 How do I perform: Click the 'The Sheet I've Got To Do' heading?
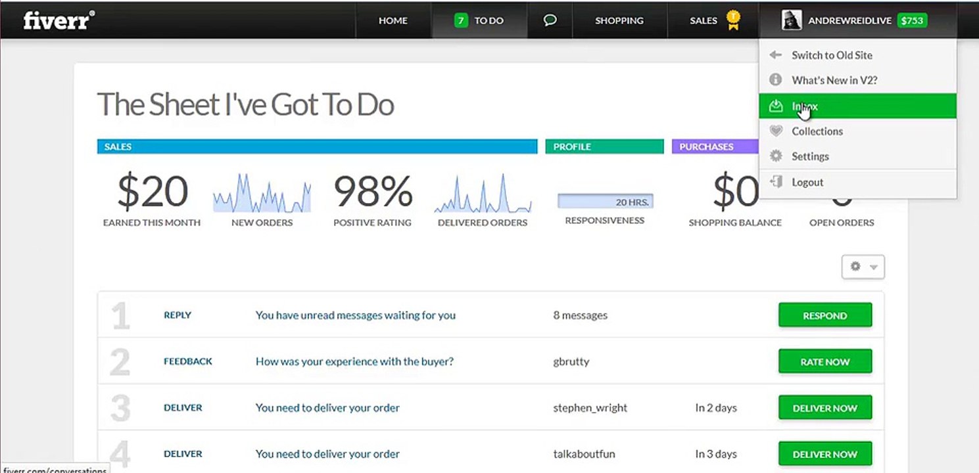(x=246, y=105)
